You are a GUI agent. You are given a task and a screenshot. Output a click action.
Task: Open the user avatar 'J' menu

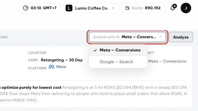tap(186, 8)
